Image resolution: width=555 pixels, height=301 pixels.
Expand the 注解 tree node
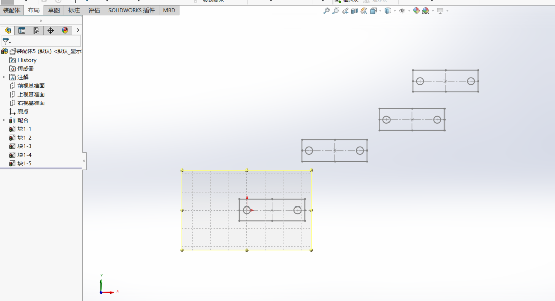4,77
